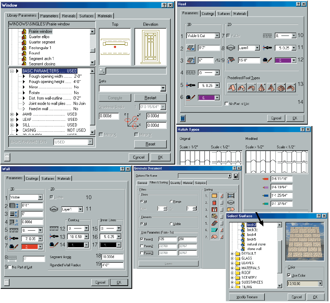Open the Sets dropdown in Window dialog
Image resolution: width=330 pixels, height=303 pixels.
pos(163,89)
